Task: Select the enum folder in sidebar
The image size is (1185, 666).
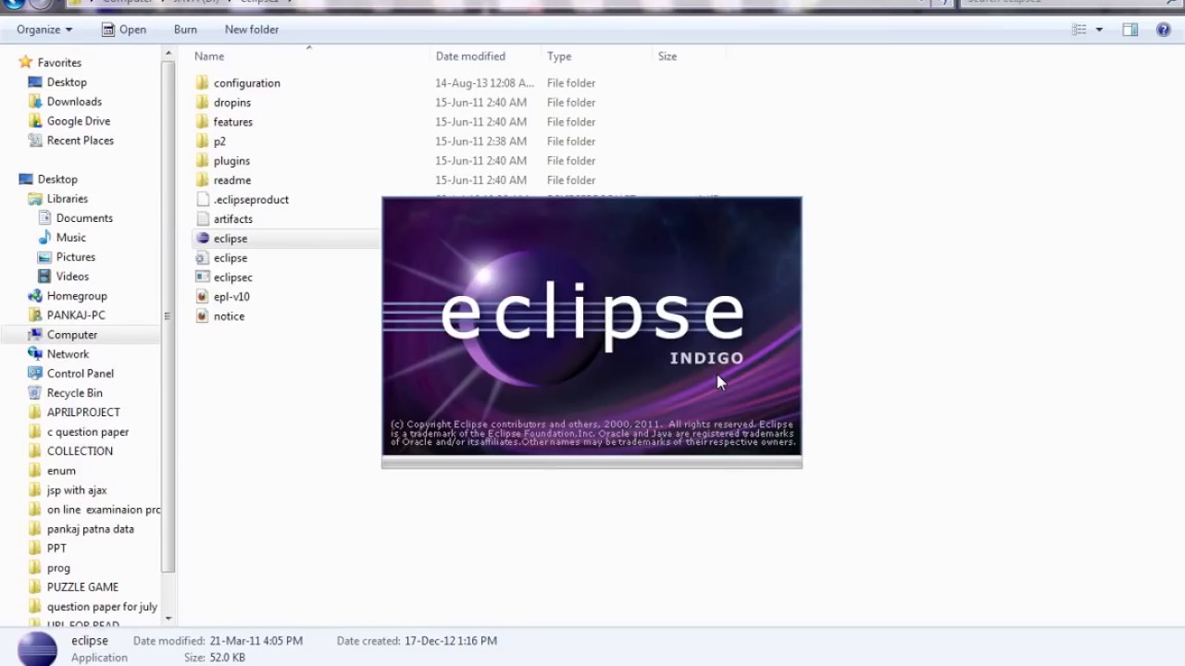Action: (61, 471)
